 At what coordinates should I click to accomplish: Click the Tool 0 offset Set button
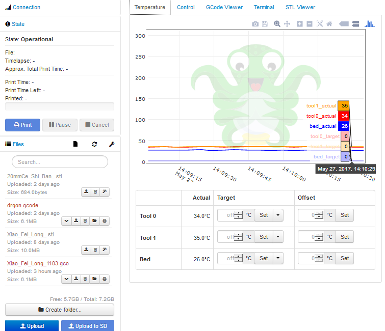[345, 215]
